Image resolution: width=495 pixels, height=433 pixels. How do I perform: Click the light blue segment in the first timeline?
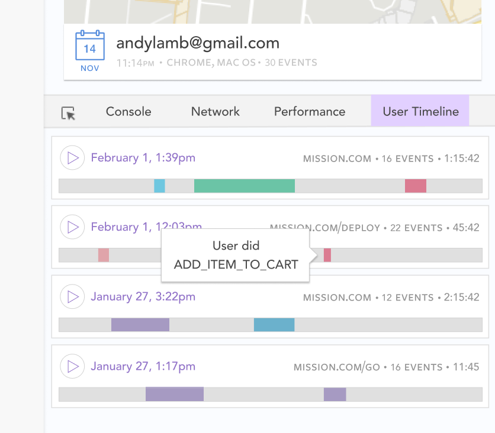click(159, 186)
